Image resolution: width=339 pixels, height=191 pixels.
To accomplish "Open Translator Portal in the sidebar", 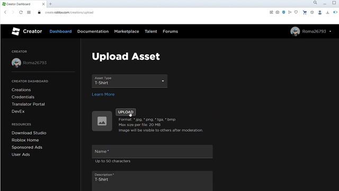I will coord(28,104).
